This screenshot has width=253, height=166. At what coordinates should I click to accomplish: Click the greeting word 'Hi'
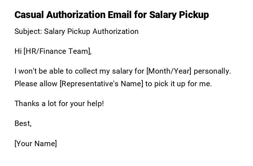[x=18, y=51]
